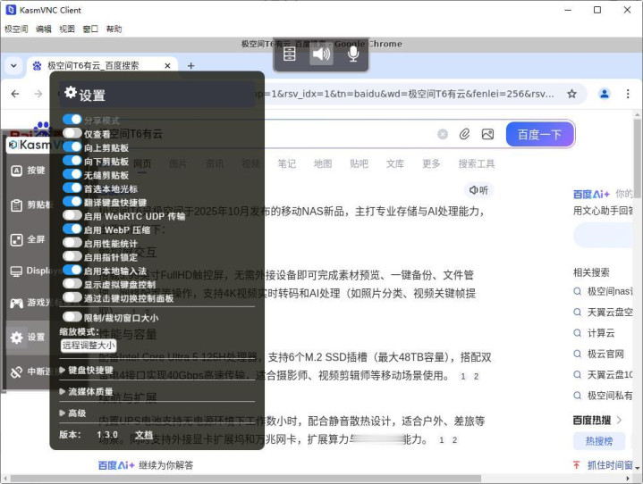Disable the 启用 WebP 压缩 switch
Screen dimensions: 643x484
pyautogui.click(x=72, y=229)
